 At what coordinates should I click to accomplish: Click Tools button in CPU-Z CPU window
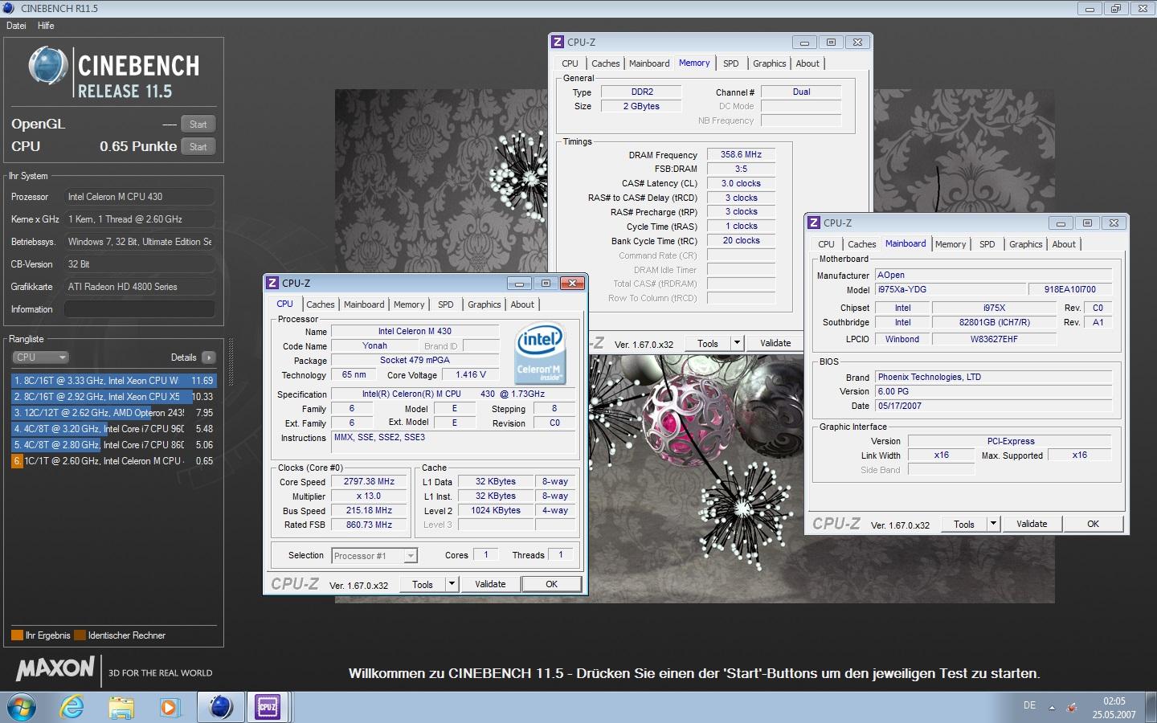423,585
